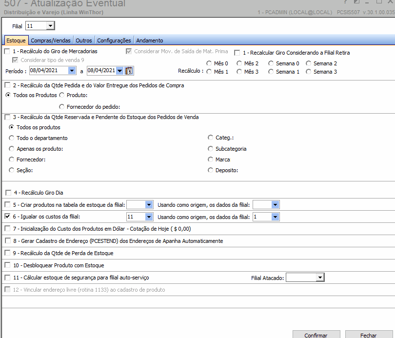Screen dimensions: 395x338
Task: Choose Todo o departamento radio option
Action: click(x=11, y=138)
